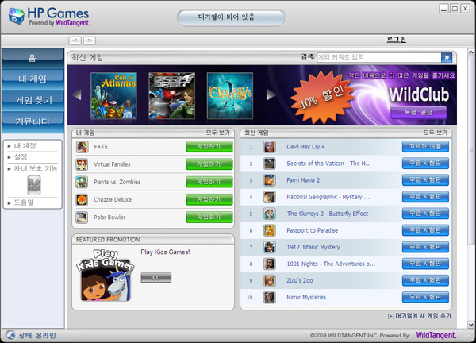Click the 상태: 온라인 status text

pos(37,335)
